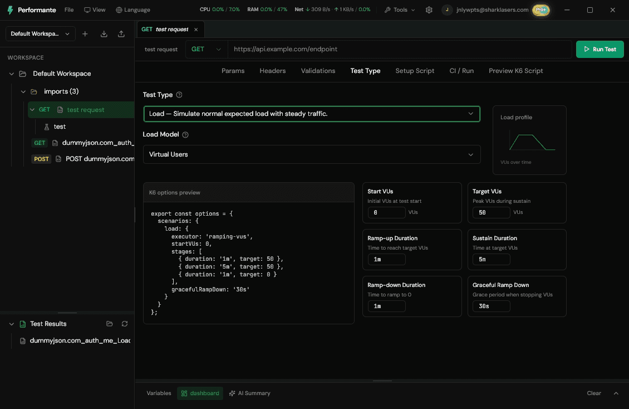The image size is (629, 409).
Task: Switch to the Params tab
Action: tap(233, 71)
